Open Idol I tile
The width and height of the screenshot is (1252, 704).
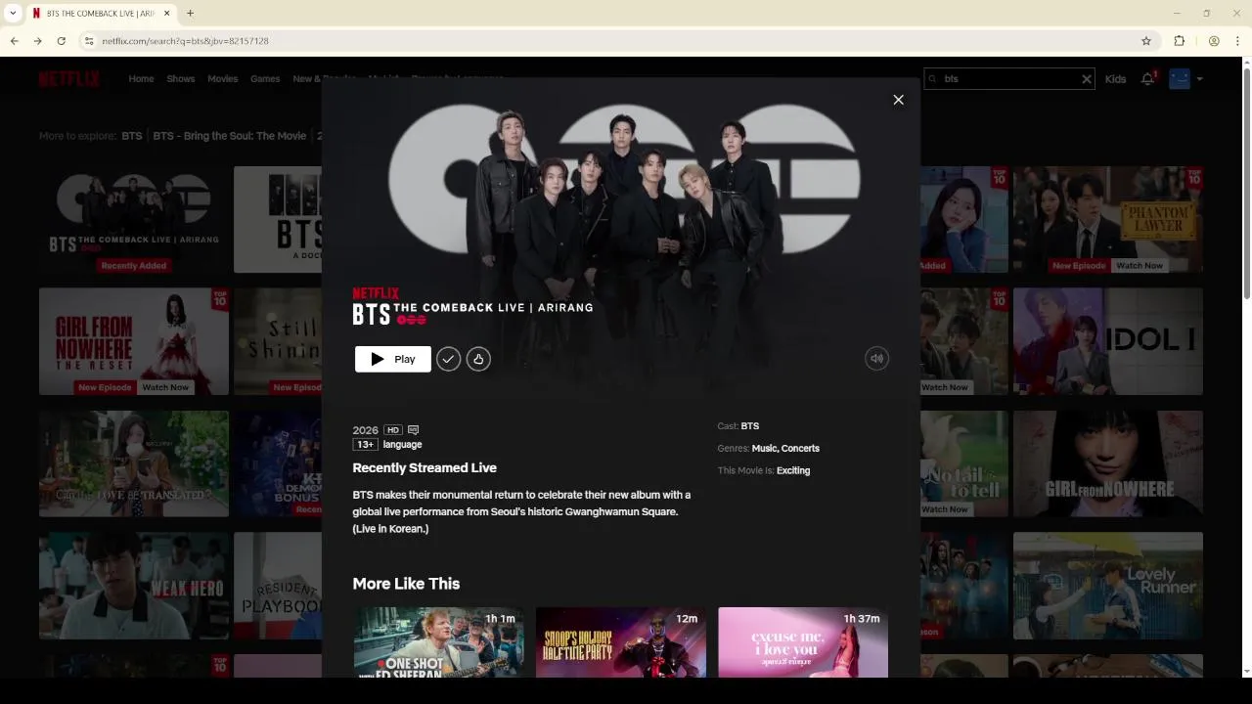tap(1108, 341)
